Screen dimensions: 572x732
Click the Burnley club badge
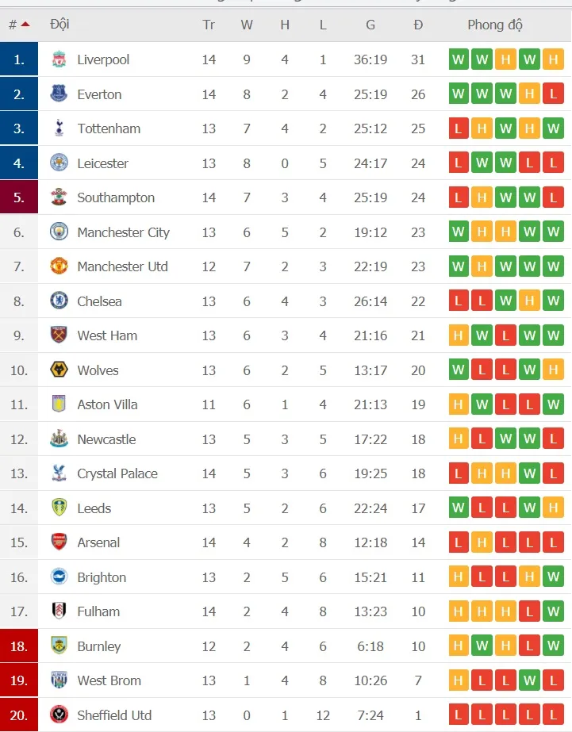(58, 646)
